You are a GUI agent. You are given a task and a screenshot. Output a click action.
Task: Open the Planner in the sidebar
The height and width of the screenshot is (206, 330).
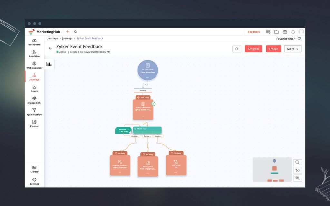point(34,123)
